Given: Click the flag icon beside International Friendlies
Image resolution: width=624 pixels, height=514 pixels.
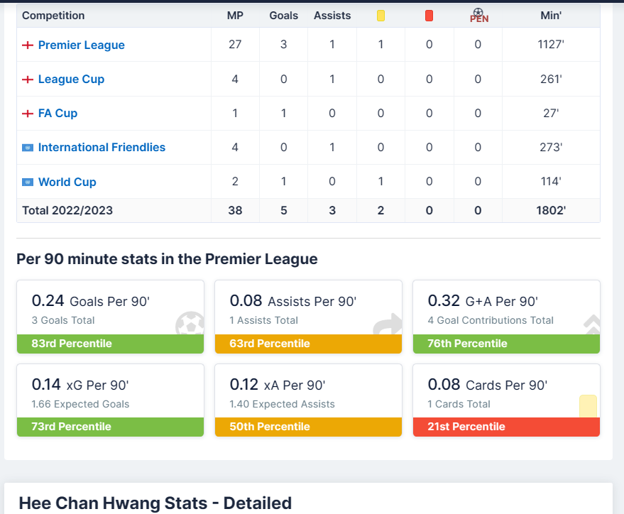Looking at the screenshot, I should pos(28,148).
